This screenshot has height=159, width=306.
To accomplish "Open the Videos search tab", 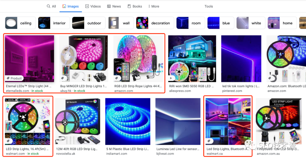I will [x=93, y=6].
